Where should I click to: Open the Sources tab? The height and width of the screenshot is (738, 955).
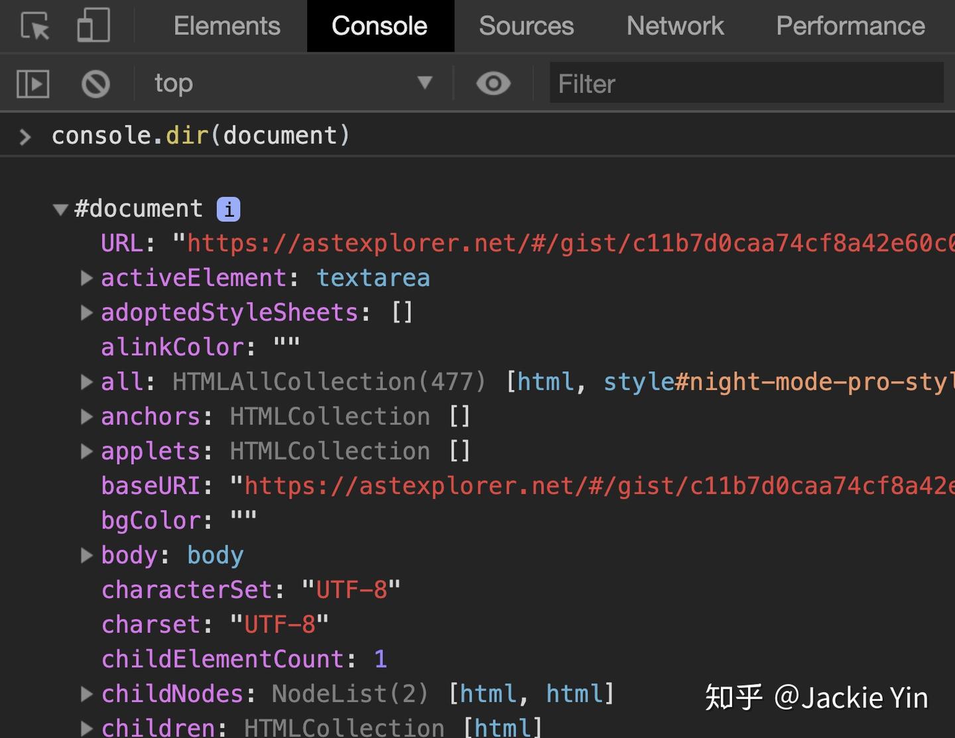526,27
